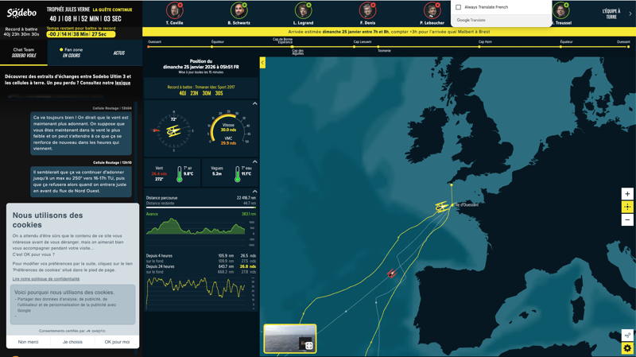Image resolution: width=636 pixels, height=357 pixels.
Task: Open L'équipe à terre section
Action: (x=611, y=14)
